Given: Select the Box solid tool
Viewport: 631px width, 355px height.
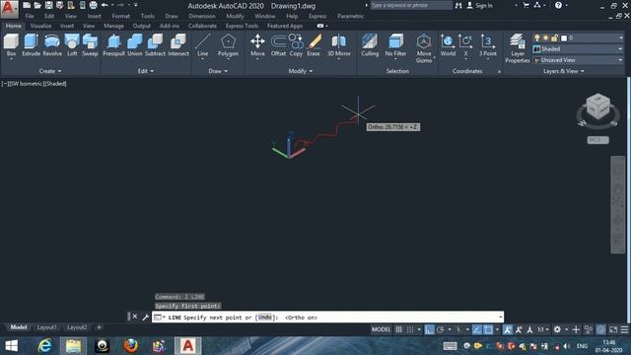Looking at the screenshot, I should (x=11, y=45).
